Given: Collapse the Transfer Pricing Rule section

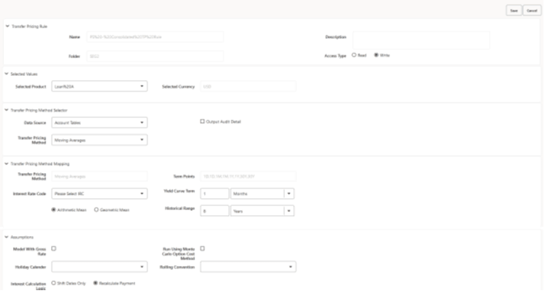Looking at the screenshot, I should [x=7, y=26].
